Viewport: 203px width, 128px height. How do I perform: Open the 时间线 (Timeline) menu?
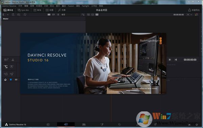coord(39,6)
